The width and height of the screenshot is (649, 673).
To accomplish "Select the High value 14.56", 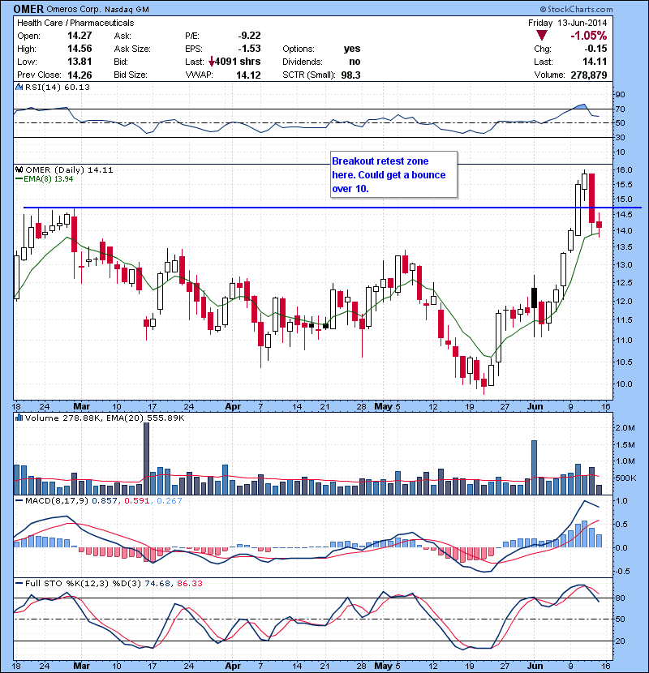I will click(x=80, y=49).
